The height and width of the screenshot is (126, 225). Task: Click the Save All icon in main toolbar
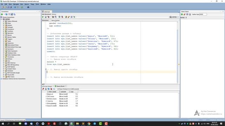tap(11, 7)
